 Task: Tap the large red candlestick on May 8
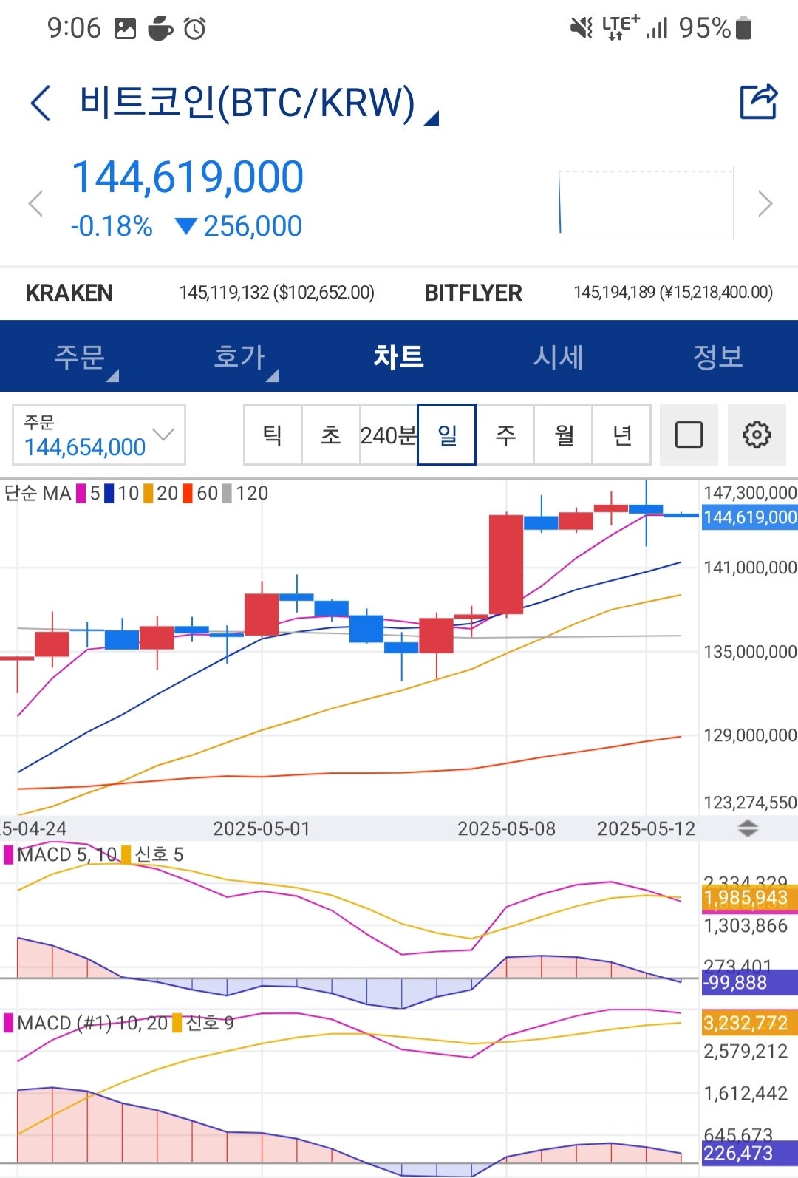pyautogui.click(x=506, y=564)
